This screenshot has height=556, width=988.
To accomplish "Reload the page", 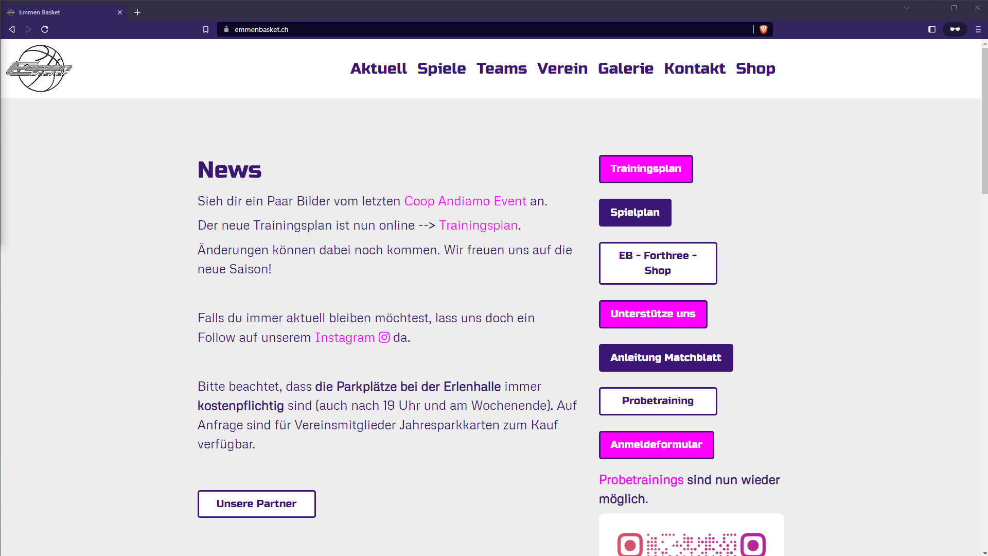I will 45,29.
